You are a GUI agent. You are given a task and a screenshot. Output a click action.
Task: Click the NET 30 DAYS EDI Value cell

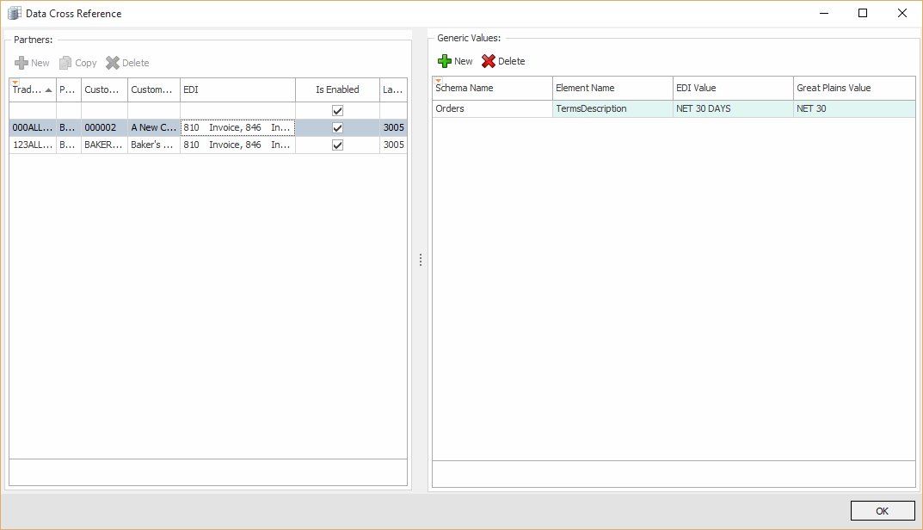coord(732,109)
